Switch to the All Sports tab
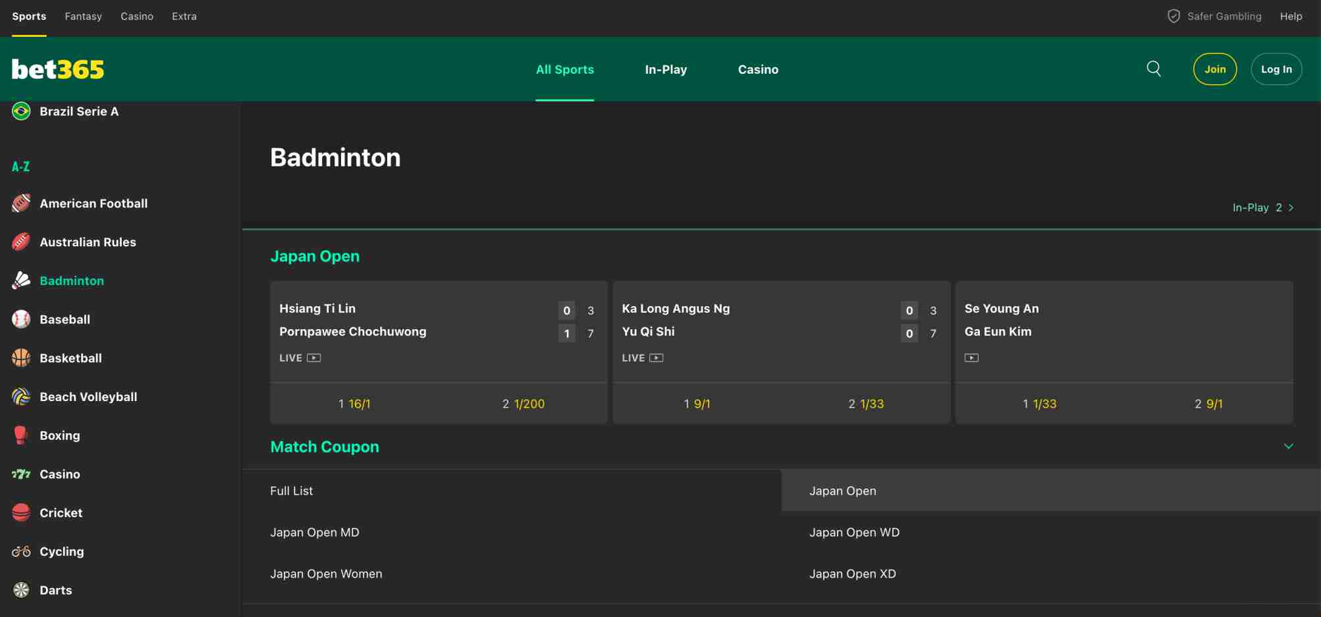 [x=565, y=69]
